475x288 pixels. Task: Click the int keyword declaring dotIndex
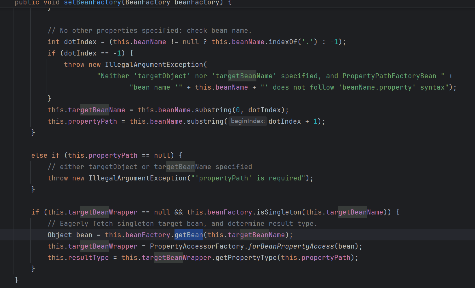click(x=54, y=42)
